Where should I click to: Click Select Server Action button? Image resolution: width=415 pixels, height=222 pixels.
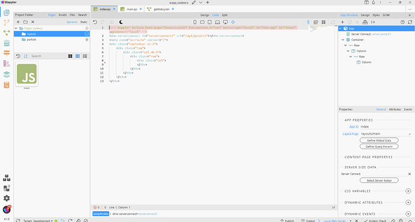379,180
